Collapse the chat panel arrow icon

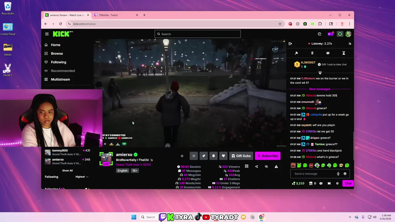click(290, 44)
